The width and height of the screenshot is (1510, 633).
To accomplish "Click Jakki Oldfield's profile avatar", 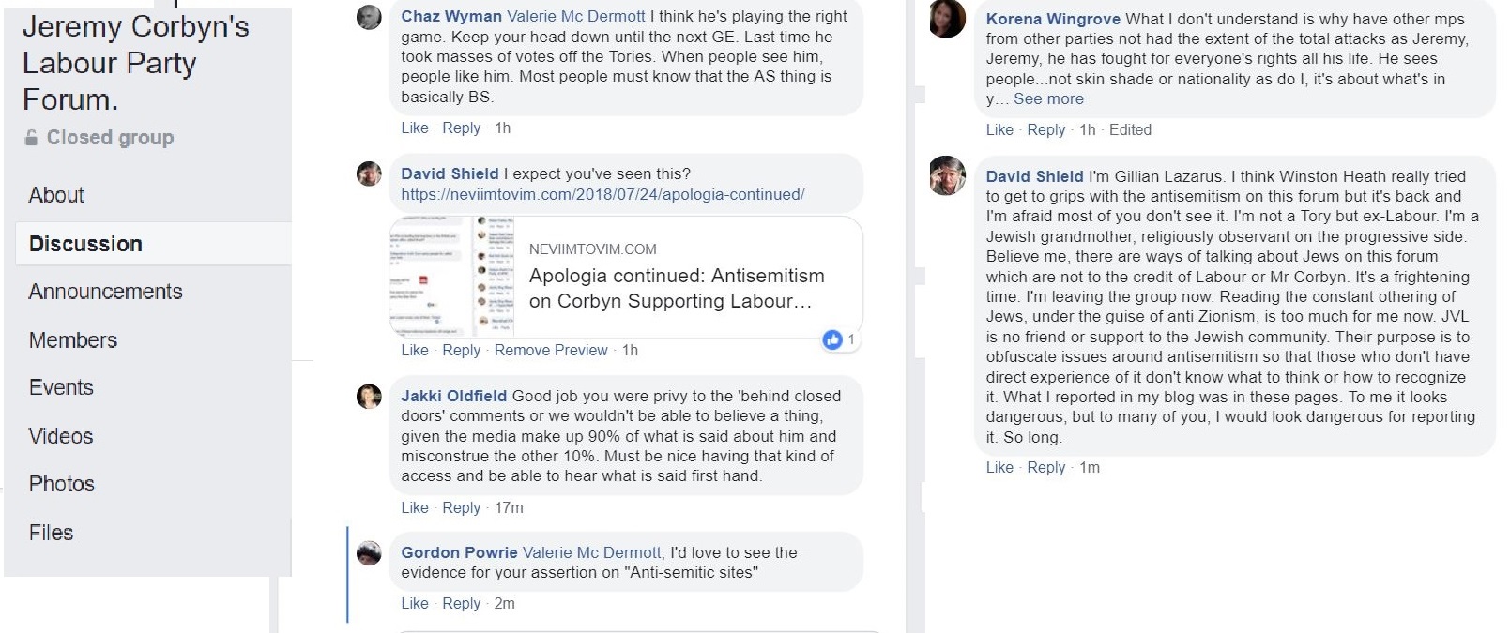I will click(x=369, y=396).
